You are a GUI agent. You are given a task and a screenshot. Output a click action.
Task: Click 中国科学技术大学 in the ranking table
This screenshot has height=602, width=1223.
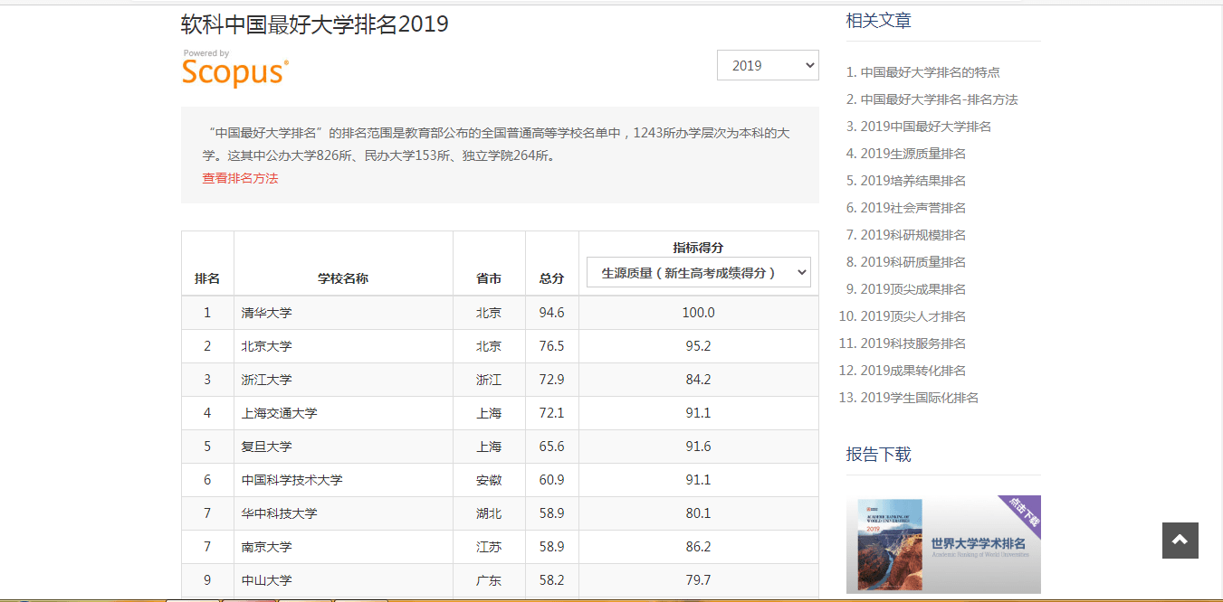point(291,480)
